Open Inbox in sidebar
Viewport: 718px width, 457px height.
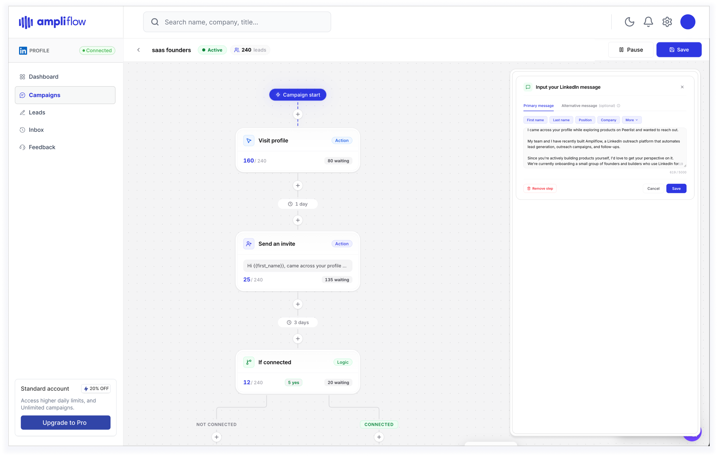pos(65,130)
